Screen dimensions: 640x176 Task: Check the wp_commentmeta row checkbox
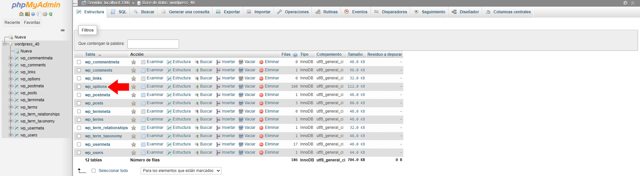coord(79,62)
